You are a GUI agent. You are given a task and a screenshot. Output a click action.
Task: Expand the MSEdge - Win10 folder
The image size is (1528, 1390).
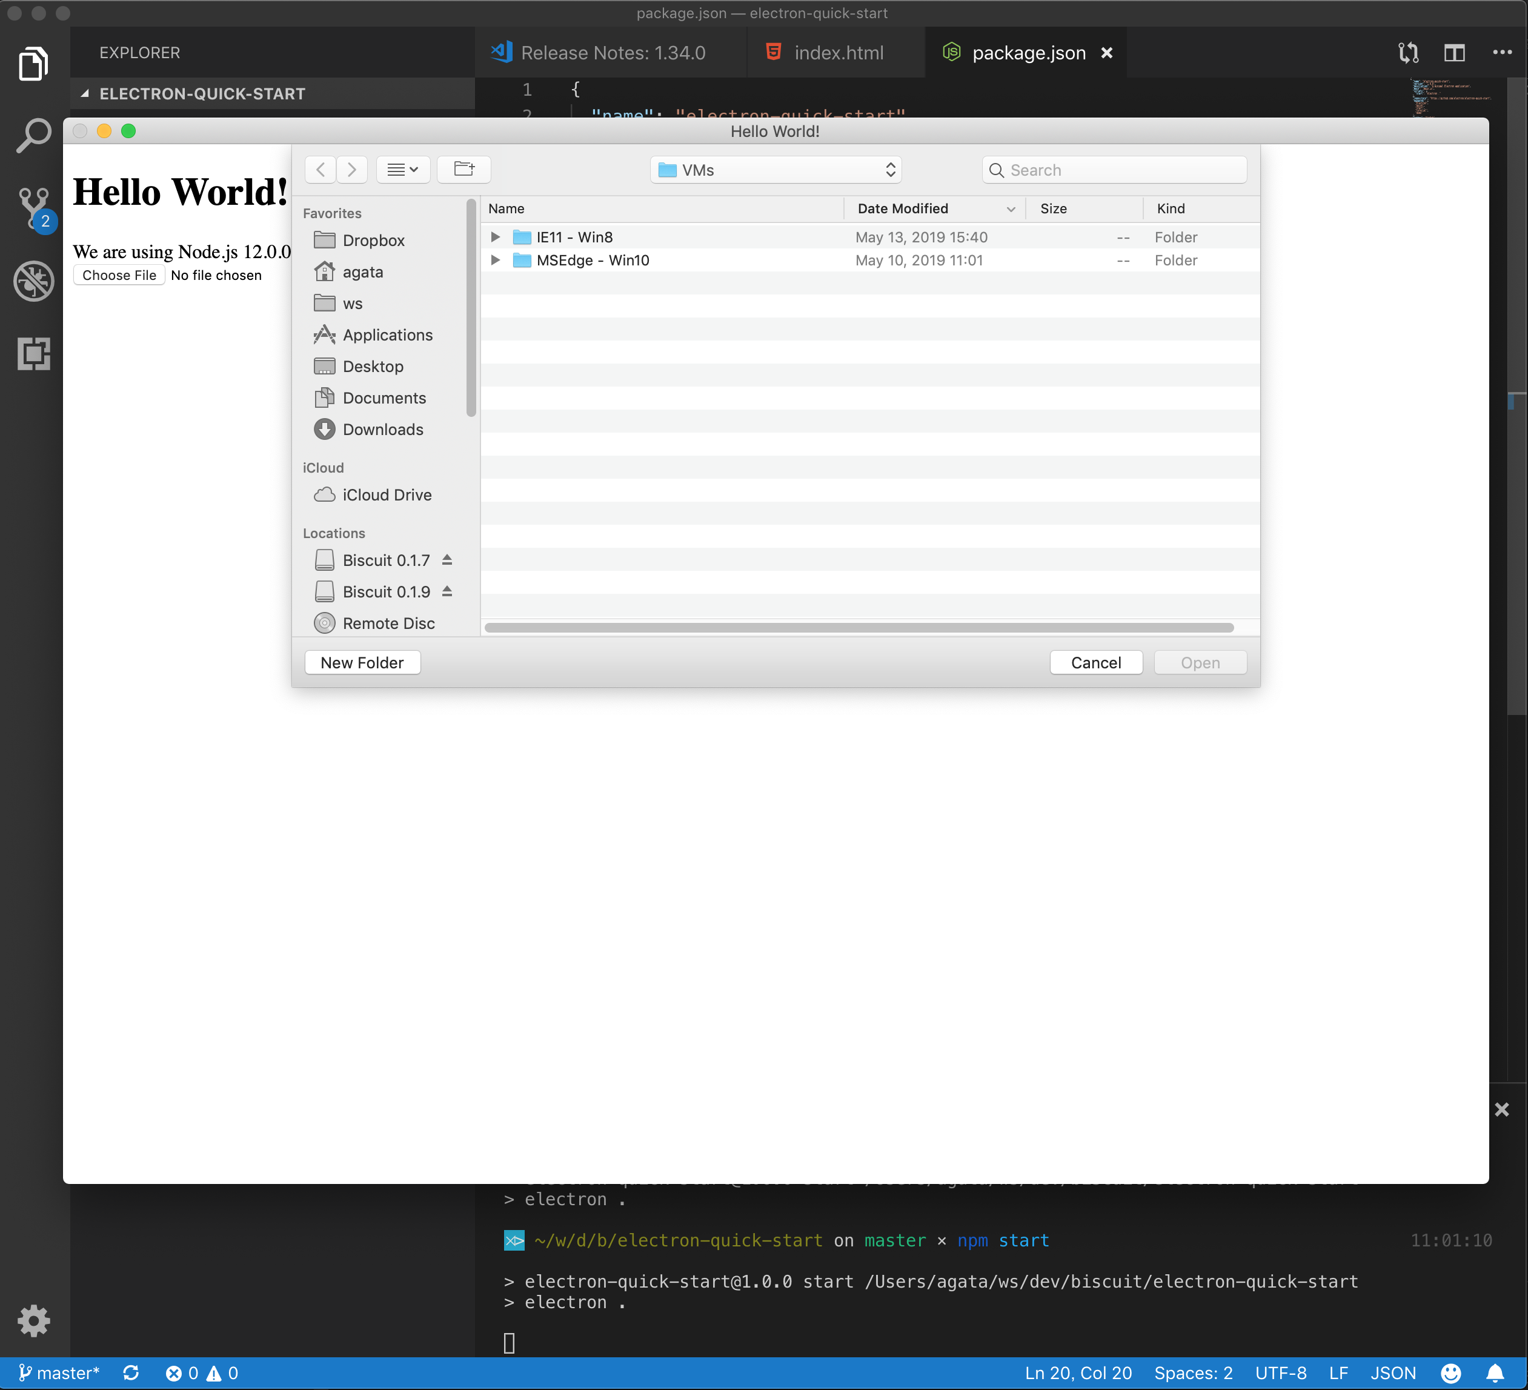point(495,260)
